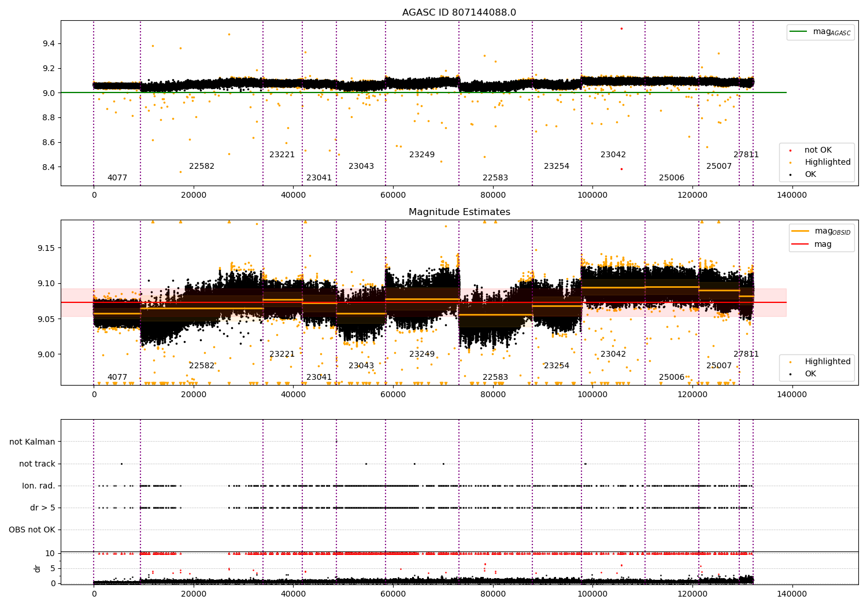
Task: Click obsid label 23041 in top plot
Action: pyautogui.click(x=319, y=177)
